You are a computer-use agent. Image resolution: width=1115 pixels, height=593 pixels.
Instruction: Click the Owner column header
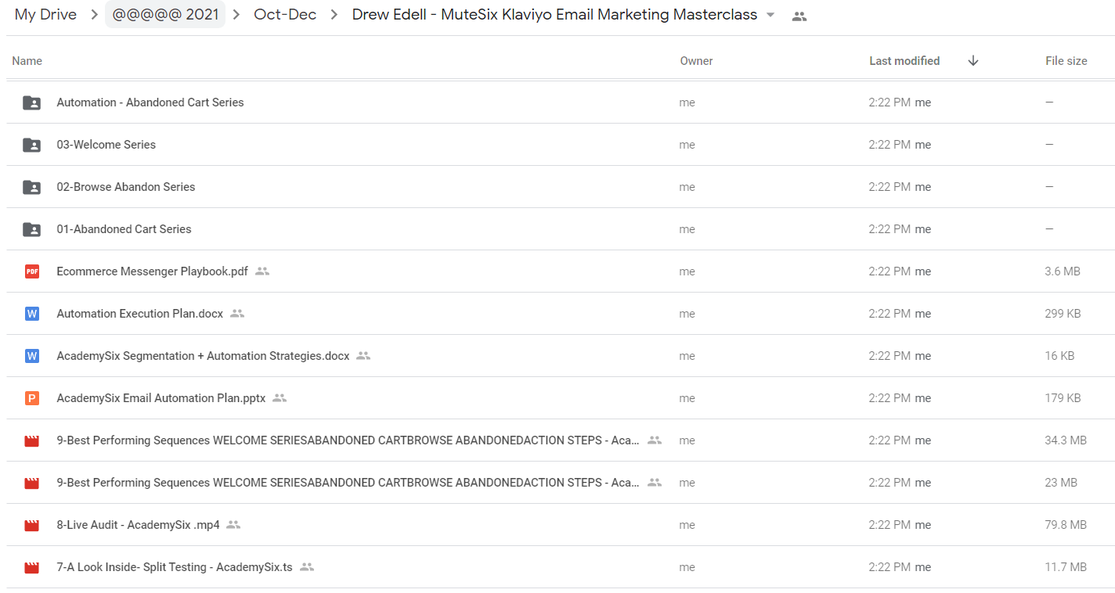pos(697,61)
